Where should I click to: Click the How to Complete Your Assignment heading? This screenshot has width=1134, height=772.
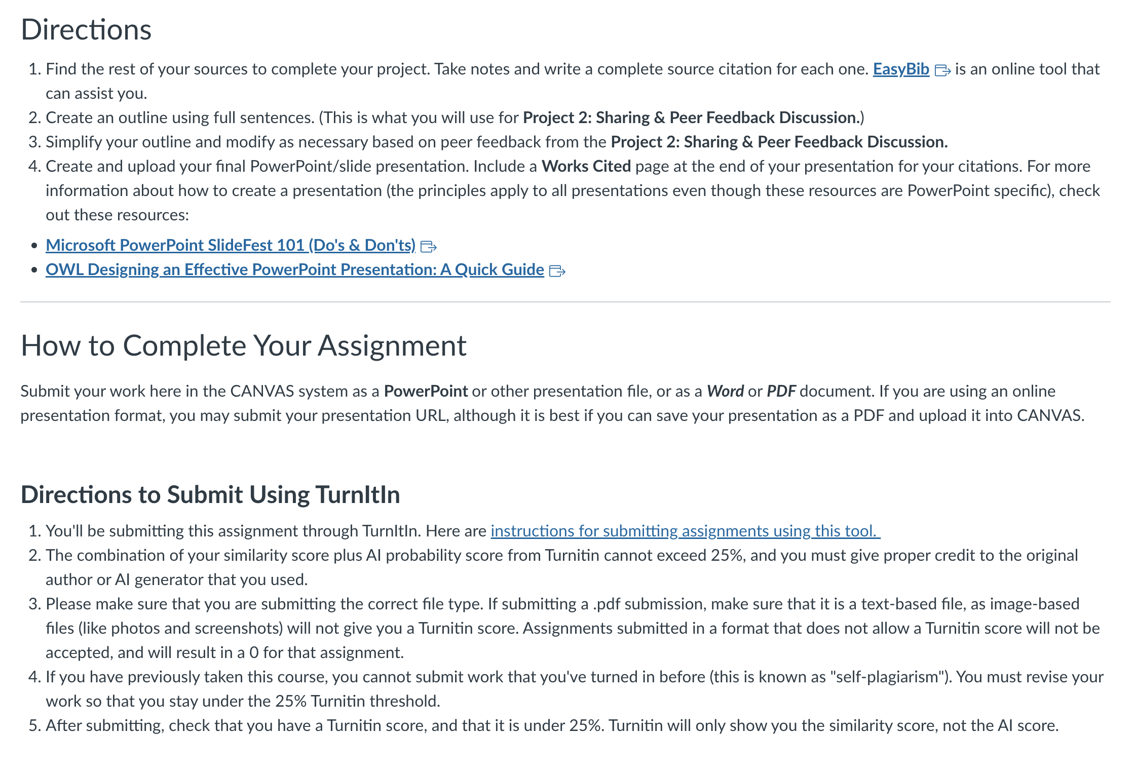243,345
